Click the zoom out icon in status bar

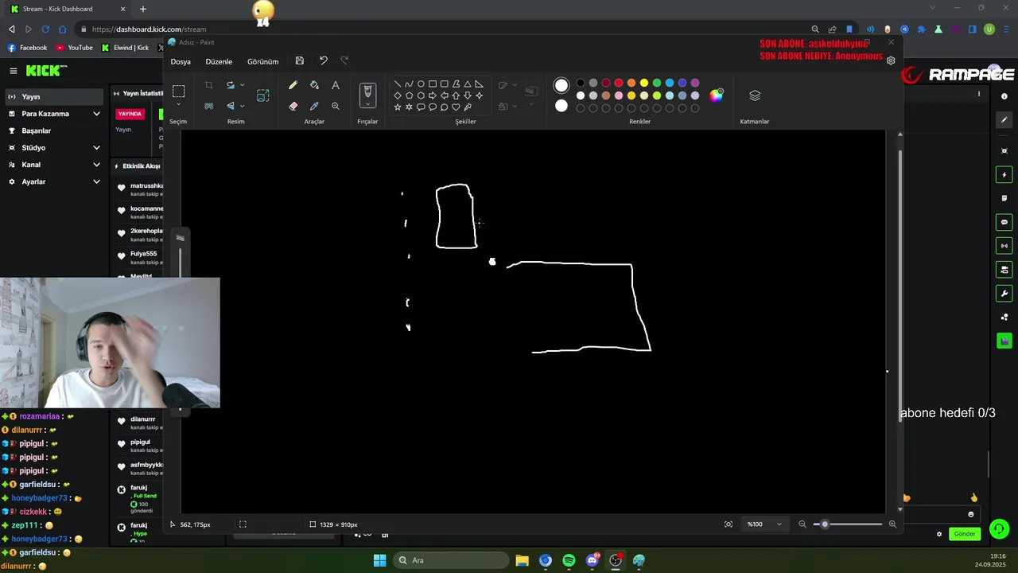(x=802, y=524)
